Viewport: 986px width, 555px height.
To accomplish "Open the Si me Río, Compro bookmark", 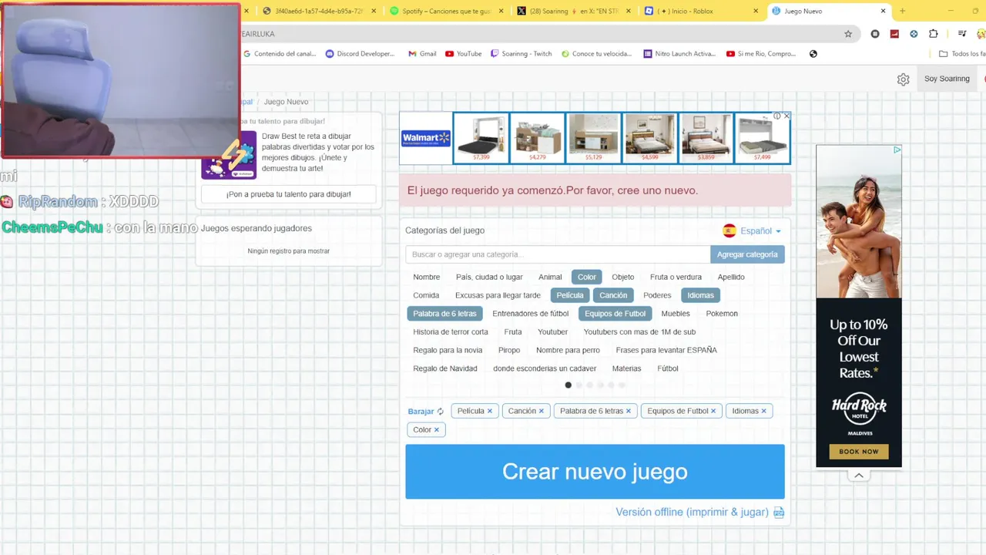I will 760,54.
